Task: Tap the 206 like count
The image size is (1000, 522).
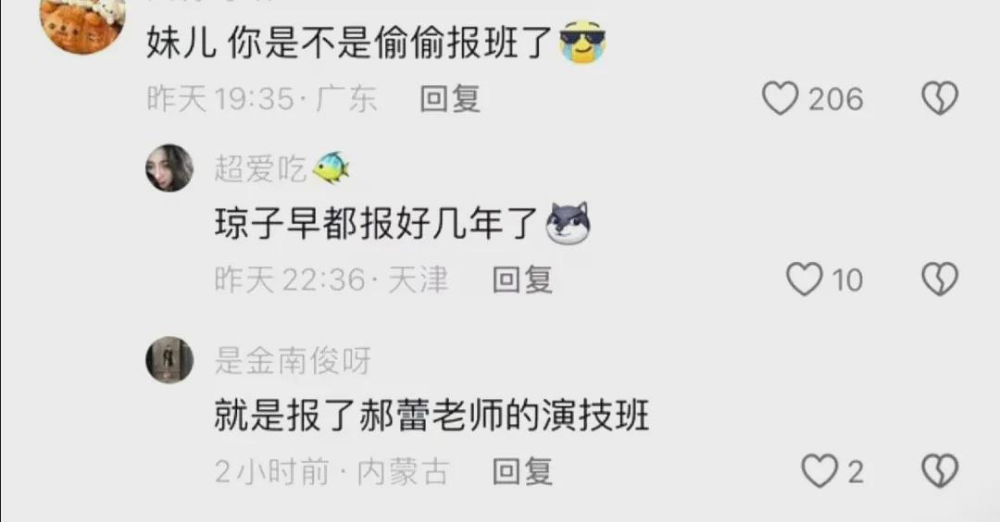Action: 835,99
